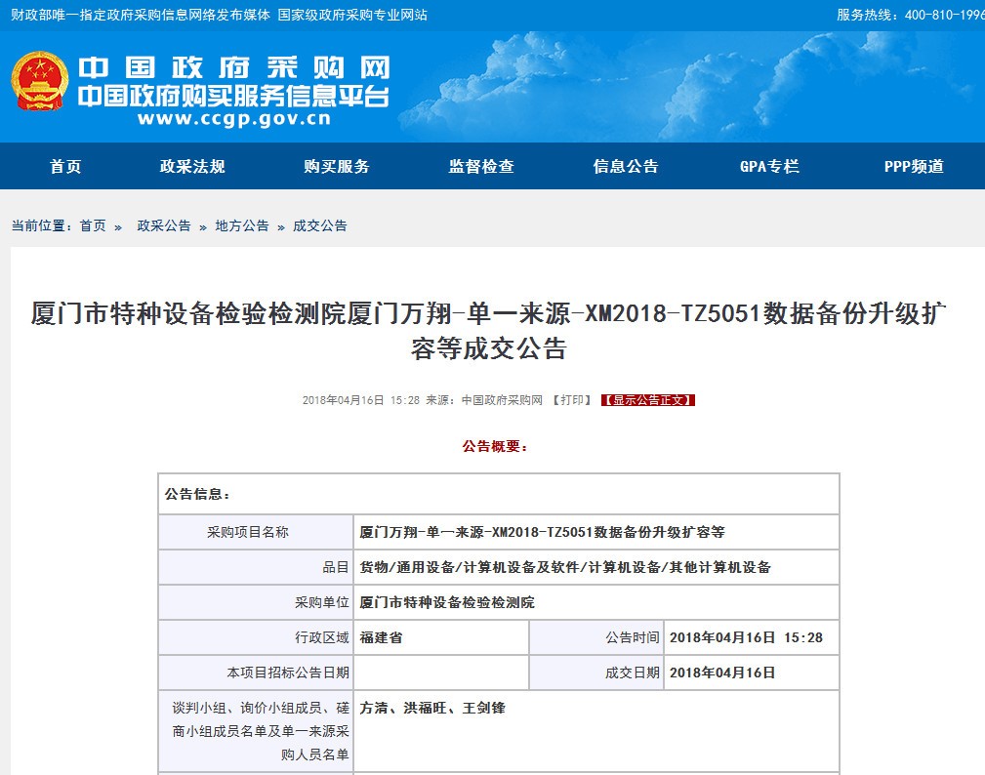Click the 本项目招标公告日期 label
Viewport: 985px width, 775px height.
pyautogui.click(x=256, y=673)
